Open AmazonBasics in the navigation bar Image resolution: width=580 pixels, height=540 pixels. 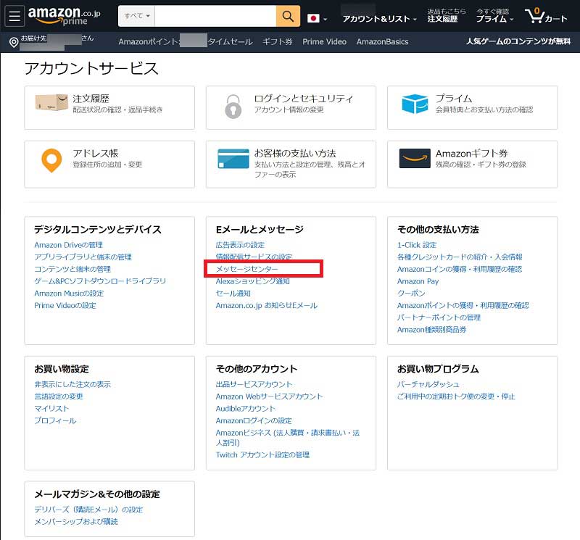pos(383,42)
